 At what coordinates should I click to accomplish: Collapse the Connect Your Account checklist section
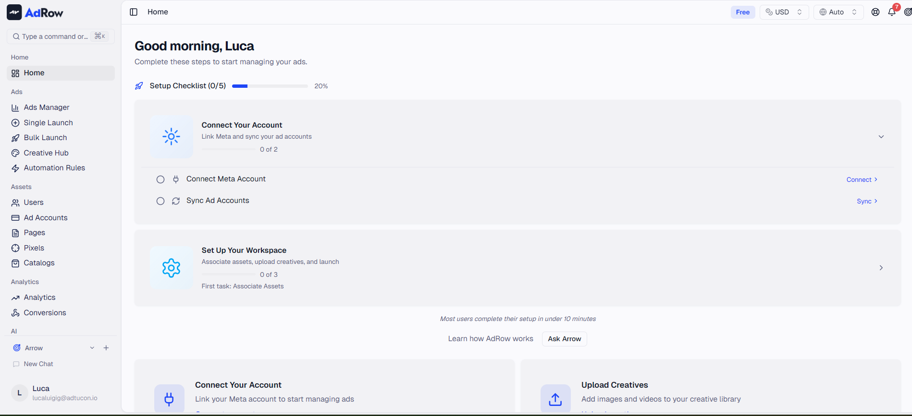coord(881,137)
